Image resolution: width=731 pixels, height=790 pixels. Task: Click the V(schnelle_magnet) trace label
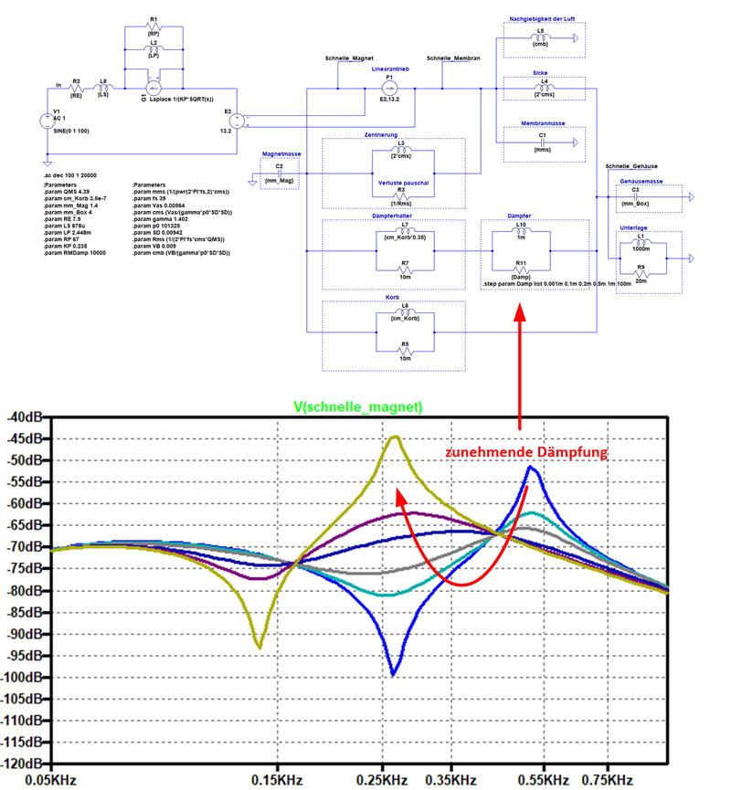[x=358, y=406]
